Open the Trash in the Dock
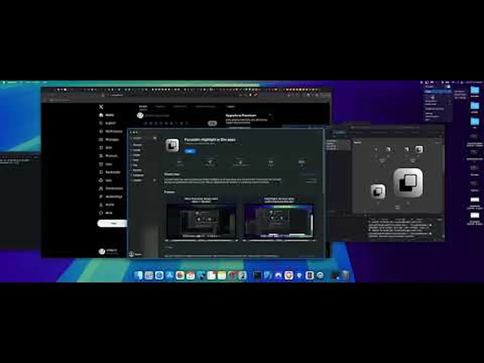Screen dimensions: 484x363 point(345,275)
